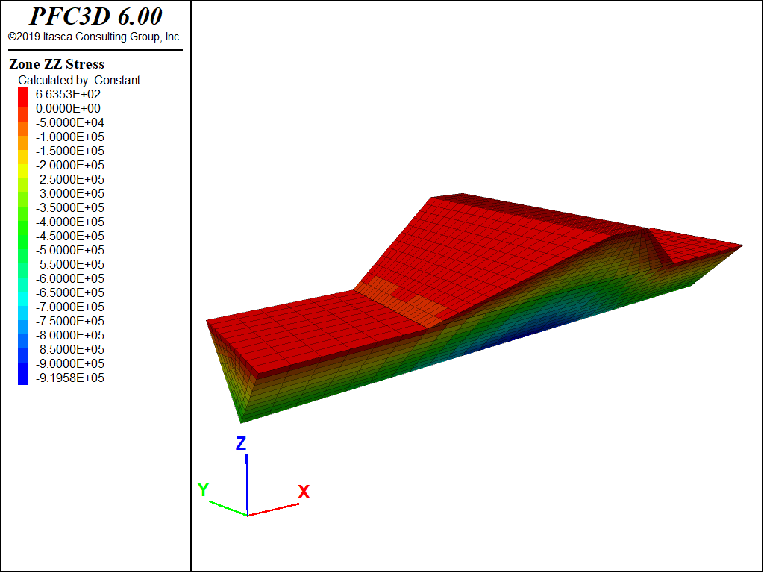Image resolution: width=764 pixels, height=573 pixels.
Task: Click legend value -8.5000E+05
Action: [x=70, y=349]
